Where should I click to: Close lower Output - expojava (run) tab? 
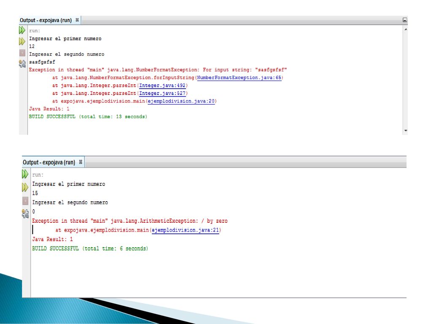81,162
